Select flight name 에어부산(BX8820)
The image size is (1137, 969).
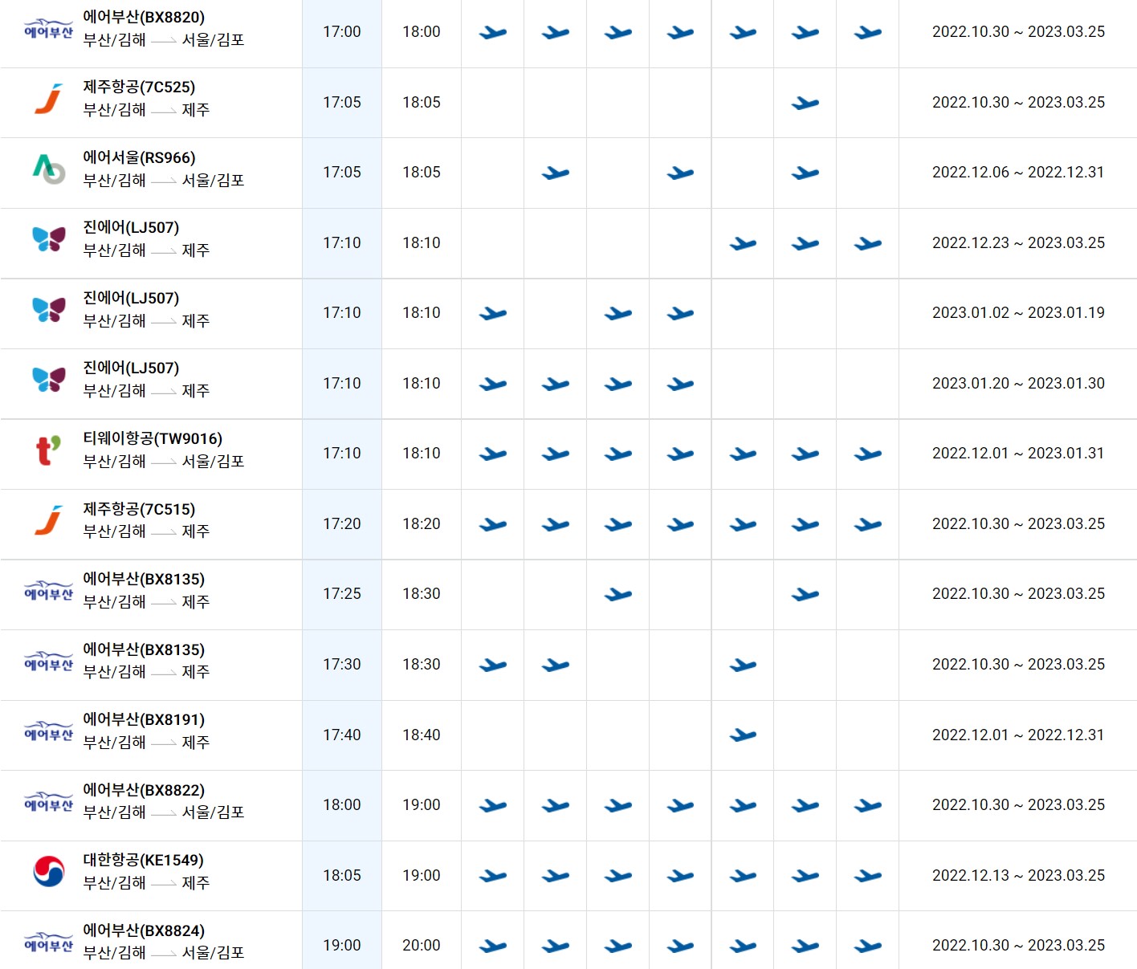pos(144,17)
